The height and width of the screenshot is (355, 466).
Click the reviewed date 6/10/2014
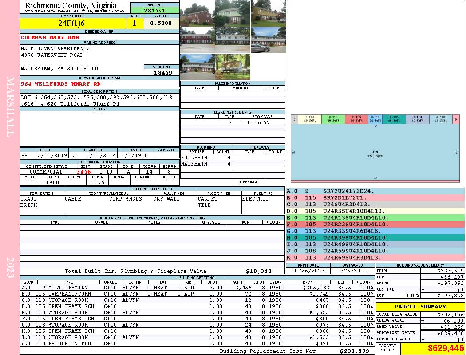(101, 155)
